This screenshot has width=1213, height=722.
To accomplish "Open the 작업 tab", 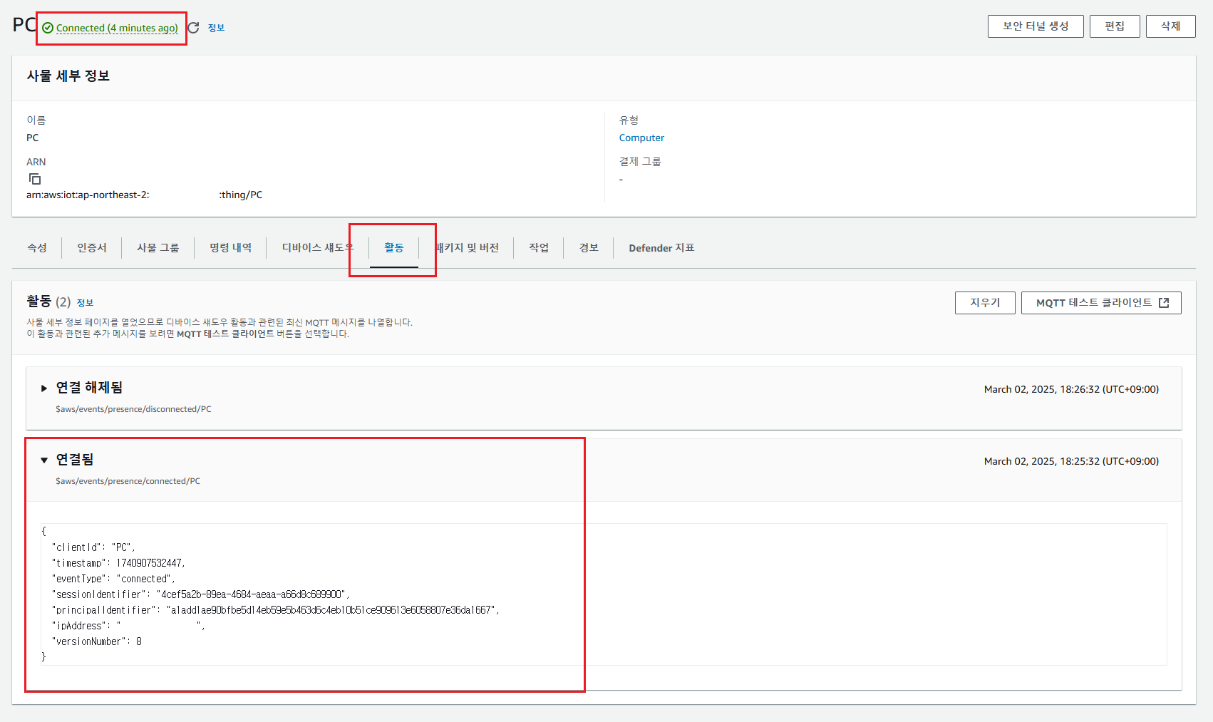I will 539,247.
